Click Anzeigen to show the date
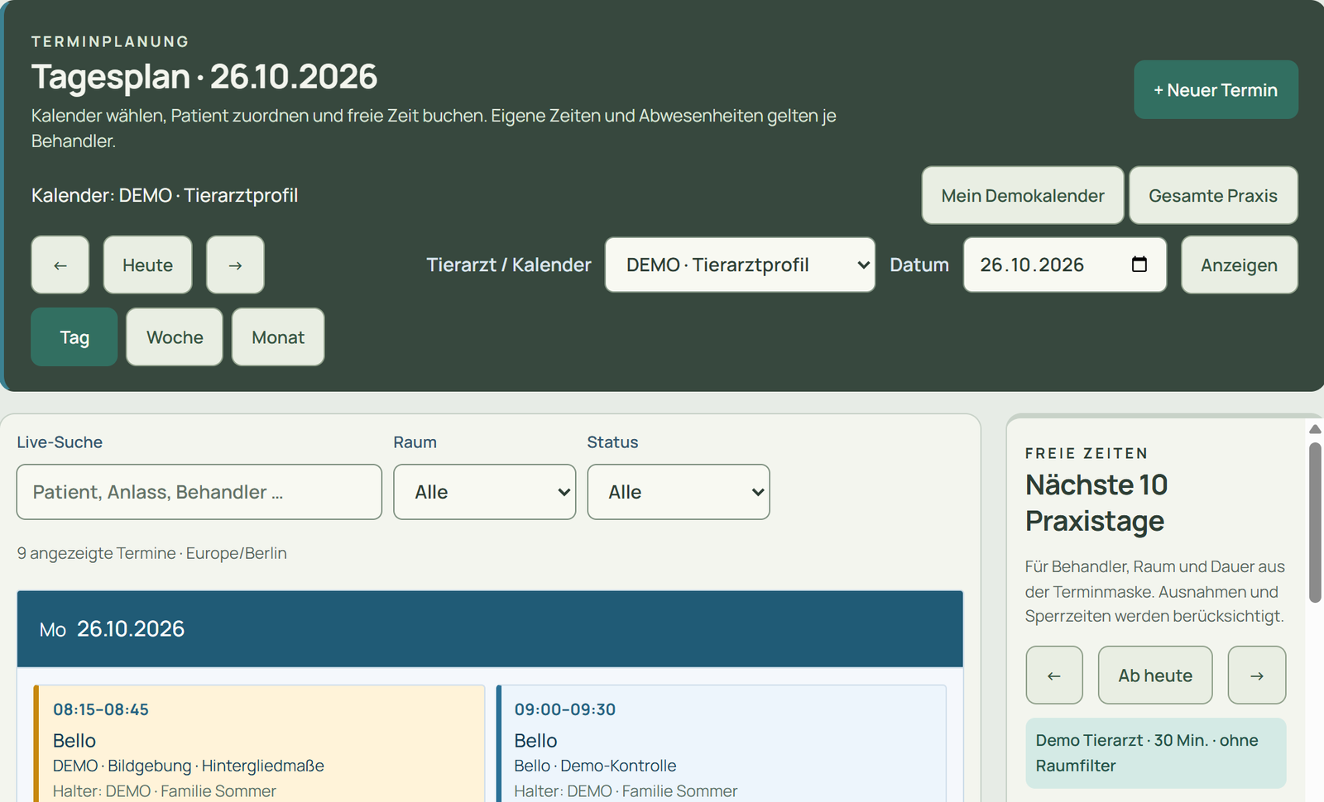This screenshot has height=802, width=1324. (x=1239, y=265)
